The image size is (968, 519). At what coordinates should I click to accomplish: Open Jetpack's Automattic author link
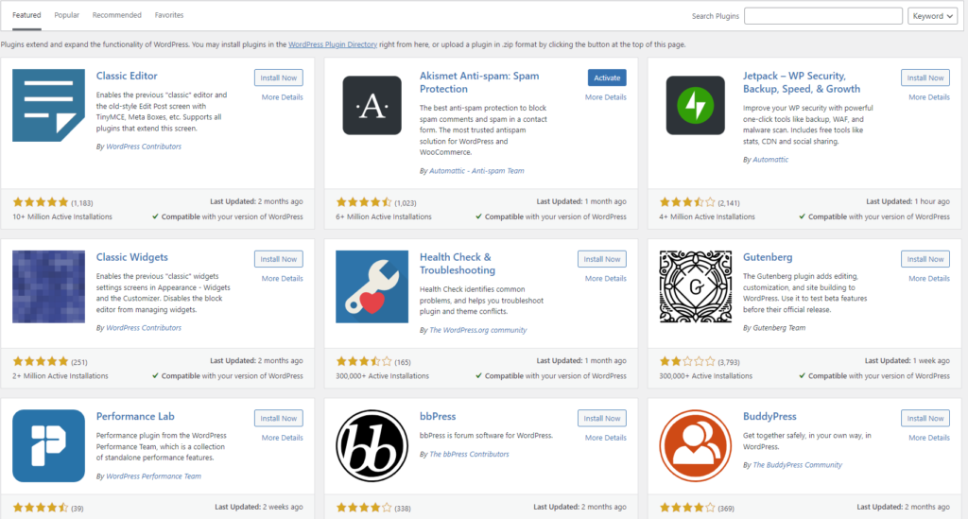(770, 160)
